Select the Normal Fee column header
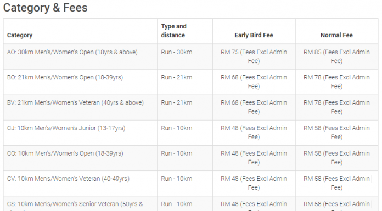 click(336, 35)
